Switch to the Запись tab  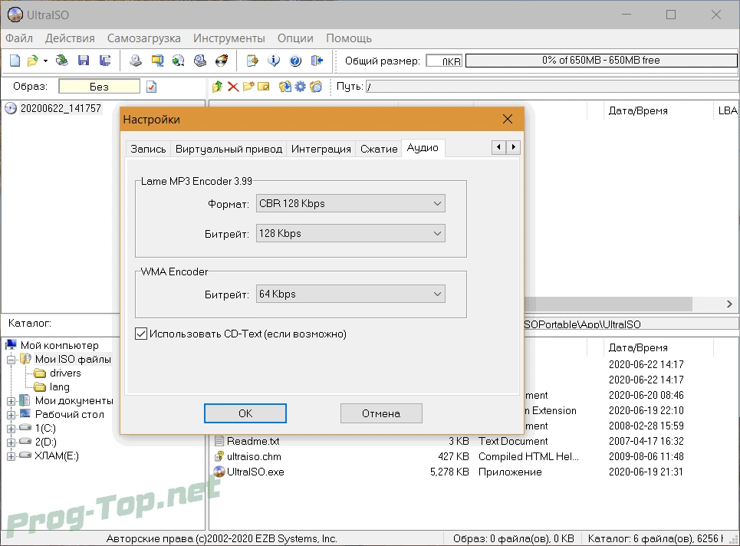pyautogui.click(x=148, y=149)
